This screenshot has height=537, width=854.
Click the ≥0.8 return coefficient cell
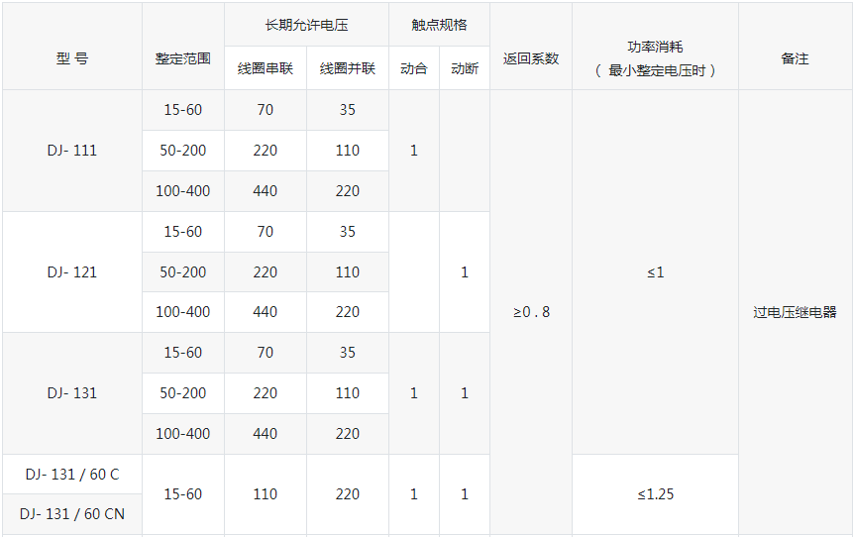pos(530,312)
